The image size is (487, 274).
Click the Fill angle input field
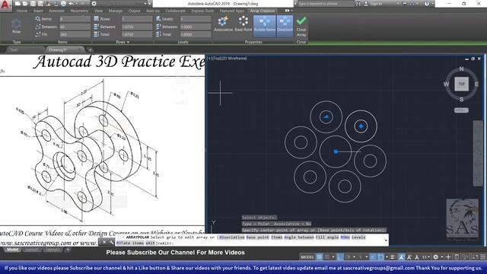click(x=75, y=34)
